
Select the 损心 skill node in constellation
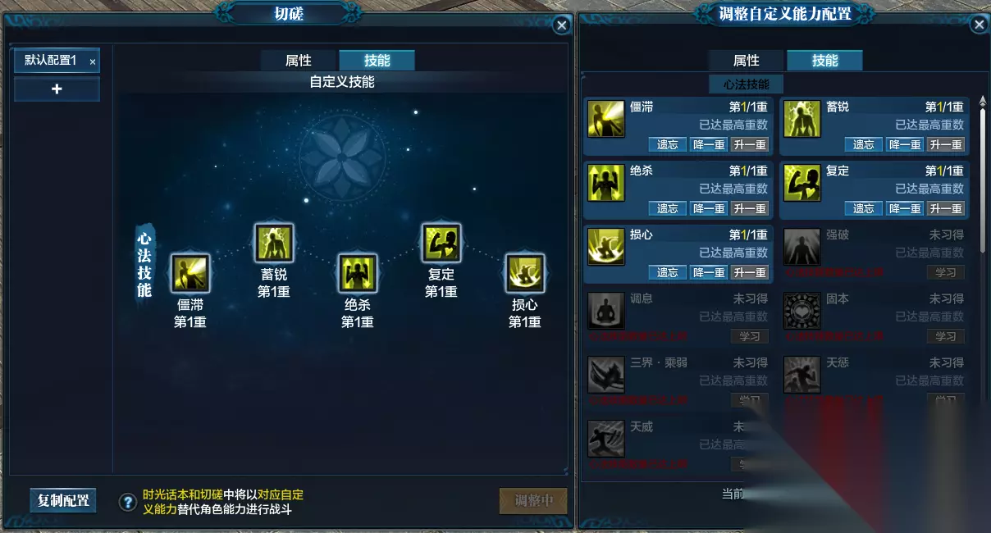pos(525,273)
